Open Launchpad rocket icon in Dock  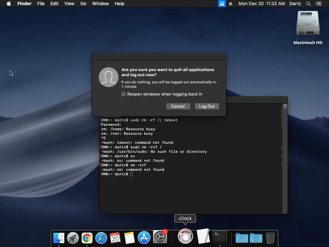point(73,238)
